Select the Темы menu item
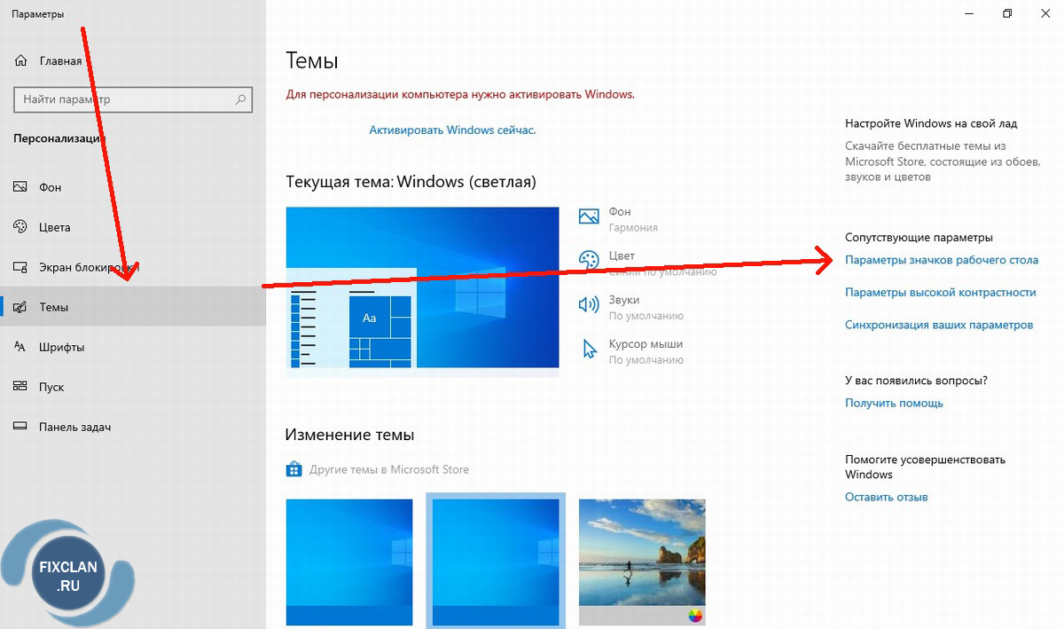This screenshot has width=1064, height=629. (x=53, y=307)
